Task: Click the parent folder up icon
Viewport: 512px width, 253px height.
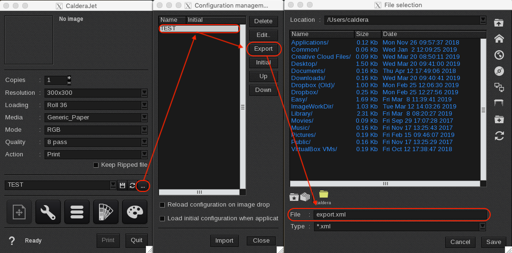Action: [x=499, y=23]
